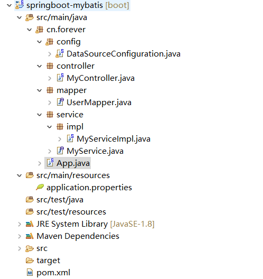Click the DataSourceConfiguration.java file icon
263x279 pixels.
(60, 53)
